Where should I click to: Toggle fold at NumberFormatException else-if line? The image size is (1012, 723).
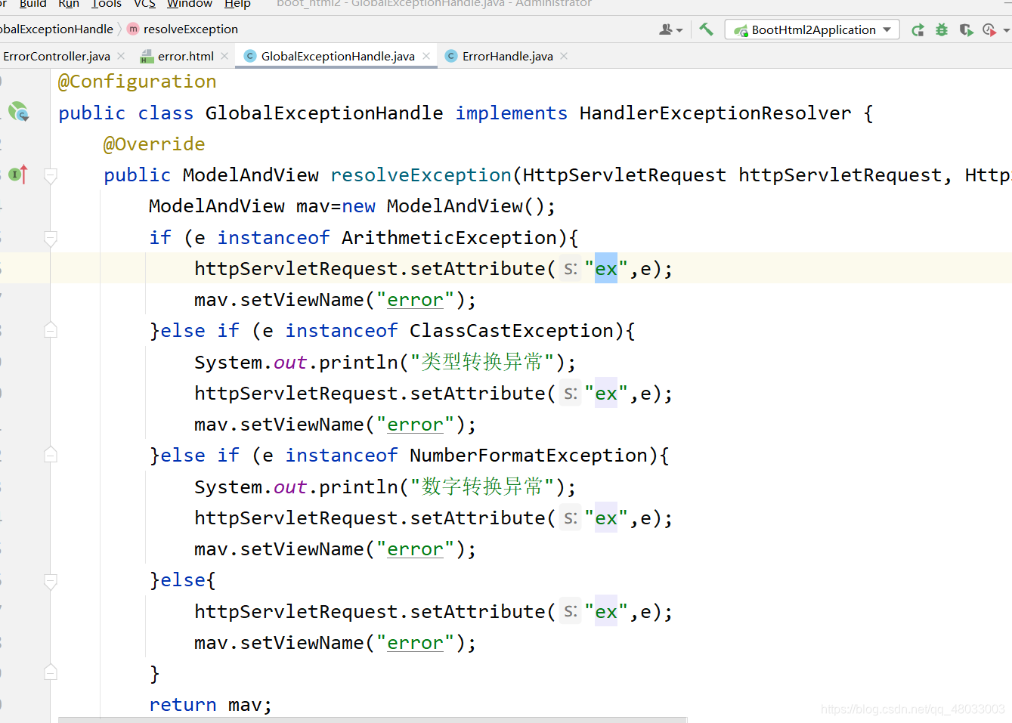coord(51,455)
